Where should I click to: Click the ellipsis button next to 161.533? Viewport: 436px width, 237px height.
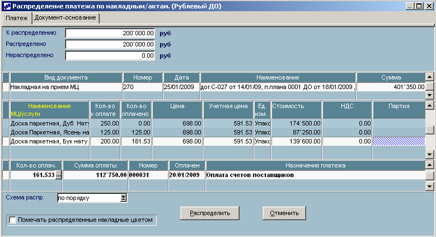(x=58, y=175)
